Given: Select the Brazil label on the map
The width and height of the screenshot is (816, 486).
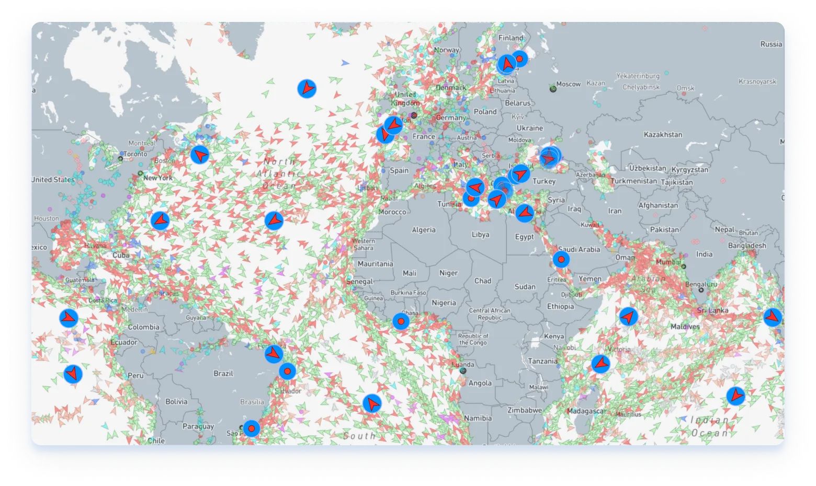Looking at the screenshot, I should coord(223,374).
